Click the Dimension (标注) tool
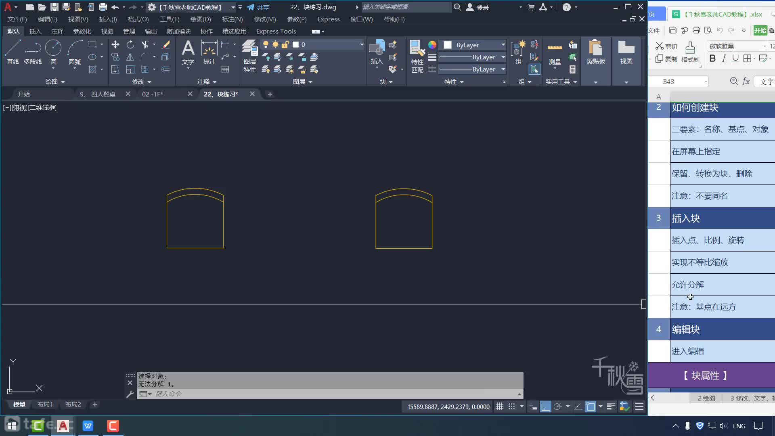775x436 pixels. click(x=209, y=52)
